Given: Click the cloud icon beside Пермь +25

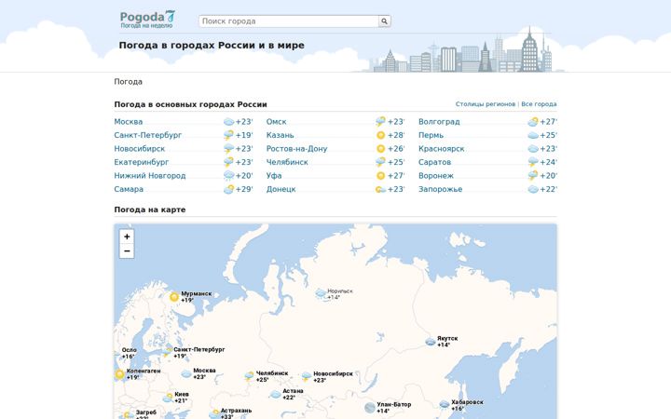Looking at the screenshot, I should point(533,135).
